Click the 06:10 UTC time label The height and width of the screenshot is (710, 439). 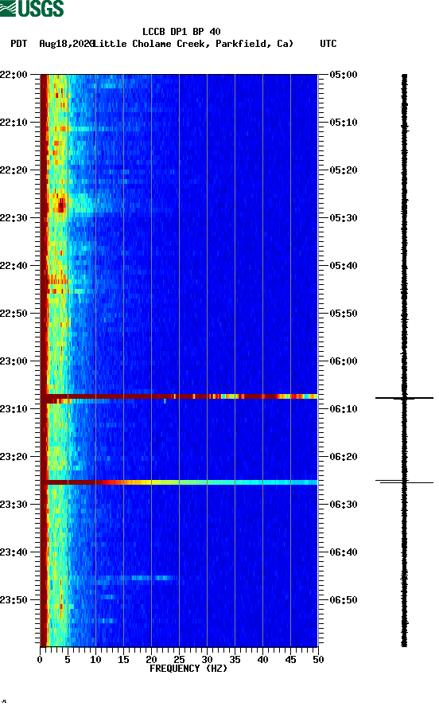344,409
